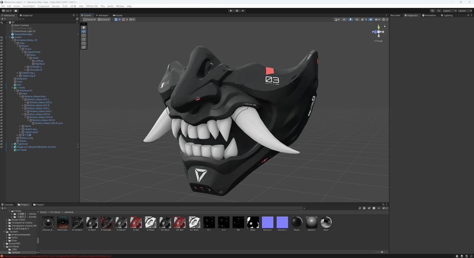
Task: Switch to the Animator tab
Action: click(102, 15)
